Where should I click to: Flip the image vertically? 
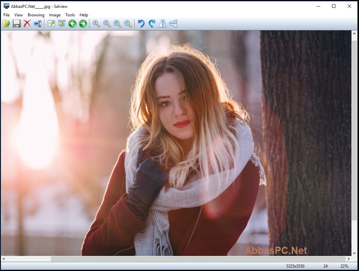click(173, 24)
